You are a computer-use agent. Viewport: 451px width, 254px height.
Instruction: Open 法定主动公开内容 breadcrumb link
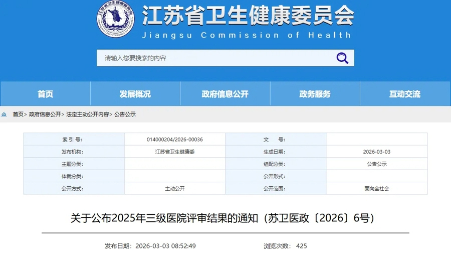tap(88, 114)
